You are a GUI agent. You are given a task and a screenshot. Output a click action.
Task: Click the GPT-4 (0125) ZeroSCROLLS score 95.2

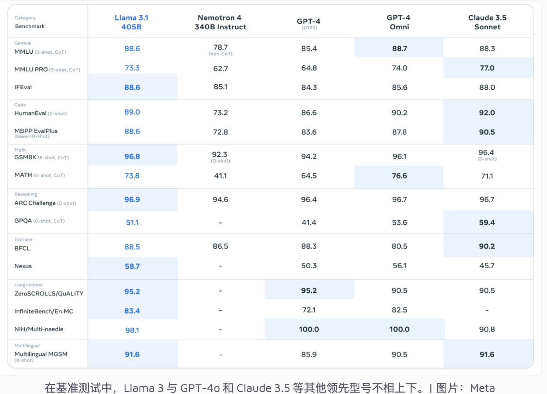tap(309, 291)
